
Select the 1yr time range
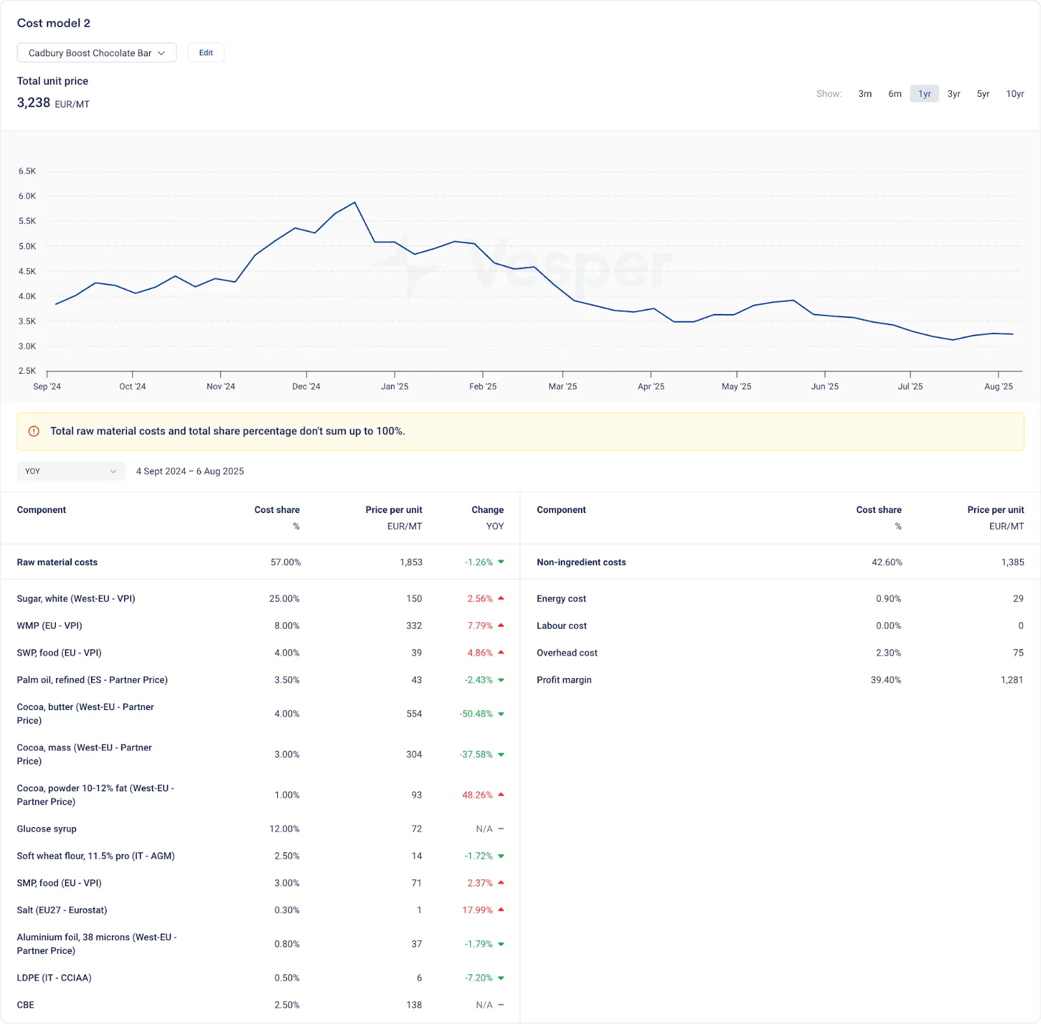[x=925, y=94]
